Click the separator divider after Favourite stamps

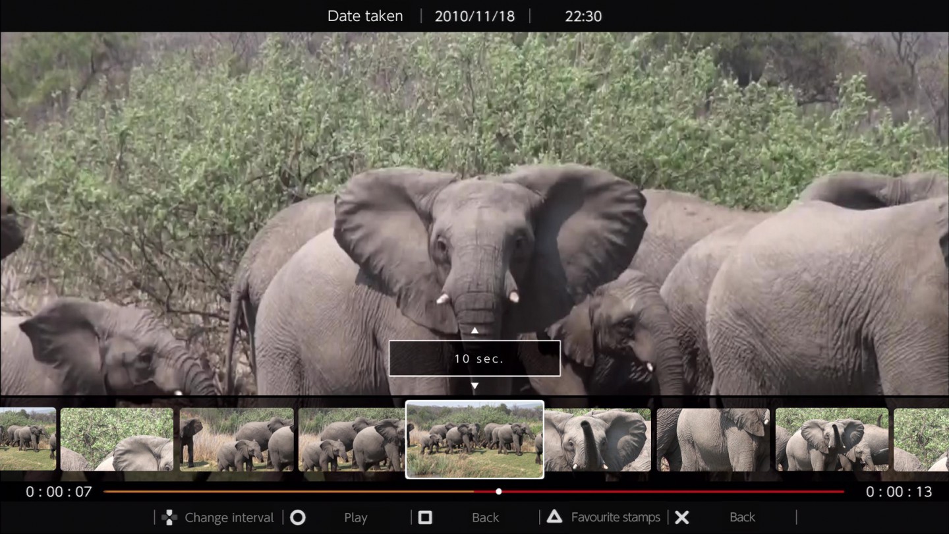(668, 518)
